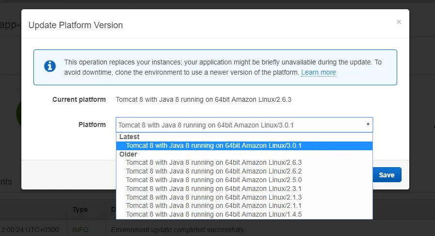Open the Learn more link

click(x=318, y=72)
